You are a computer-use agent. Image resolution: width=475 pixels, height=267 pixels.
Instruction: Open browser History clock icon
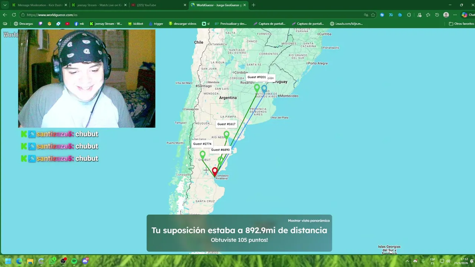tap(437, 15)
